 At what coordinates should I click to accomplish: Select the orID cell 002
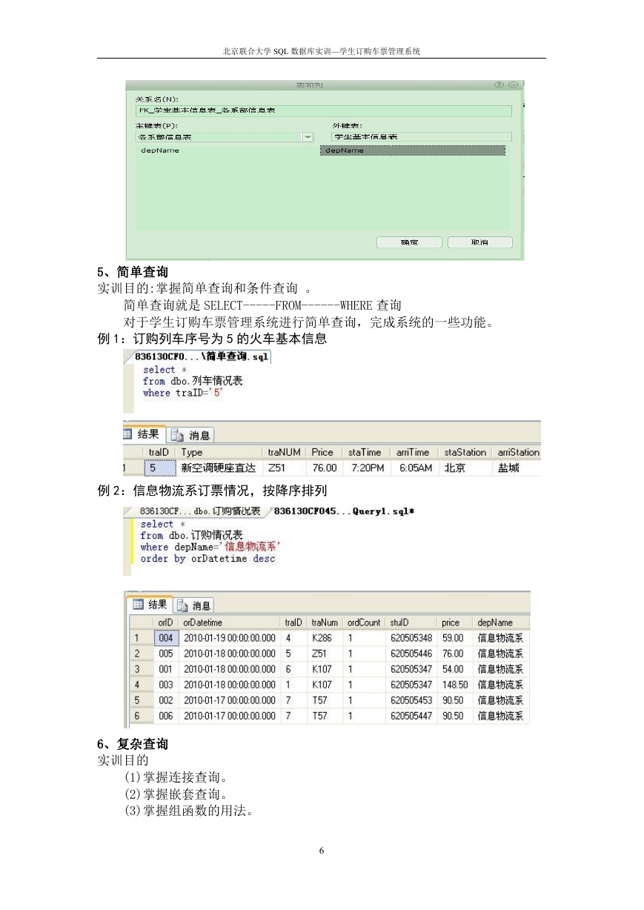pos(166,700)
